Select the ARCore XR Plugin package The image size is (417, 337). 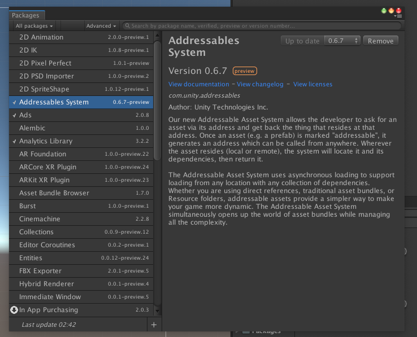[x=81, y=167]
